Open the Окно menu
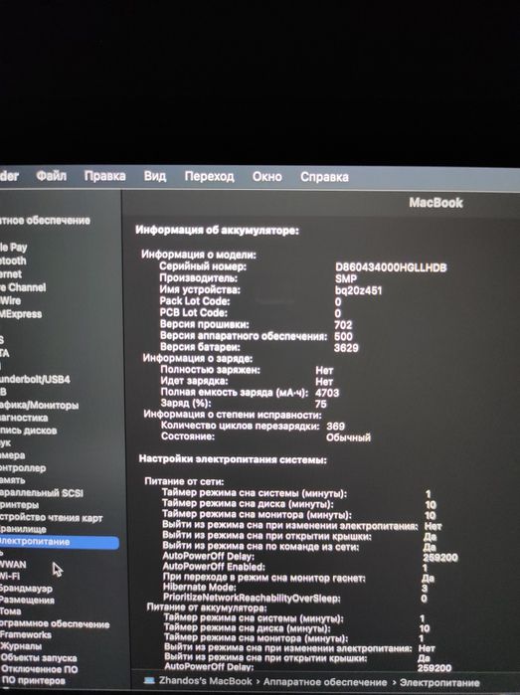 267,177
